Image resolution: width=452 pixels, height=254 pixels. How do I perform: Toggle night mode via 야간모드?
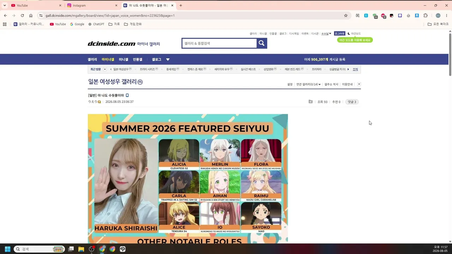pos(354,34)
